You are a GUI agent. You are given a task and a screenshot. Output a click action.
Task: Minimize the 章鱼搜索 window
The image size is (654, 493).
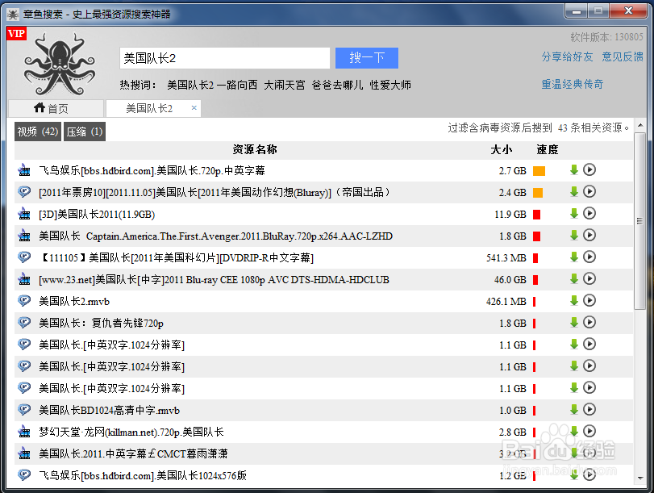[x=577, y=10]
